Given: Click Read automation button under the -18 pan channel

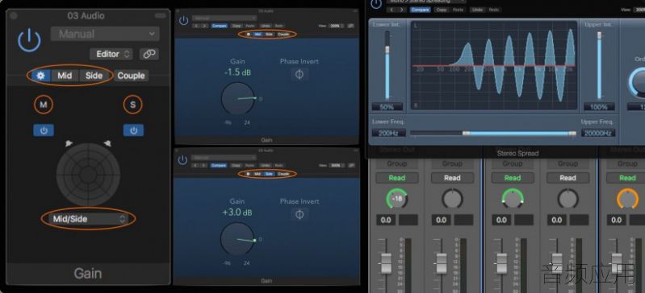Looking at the screenshot, I should point(397,178).
